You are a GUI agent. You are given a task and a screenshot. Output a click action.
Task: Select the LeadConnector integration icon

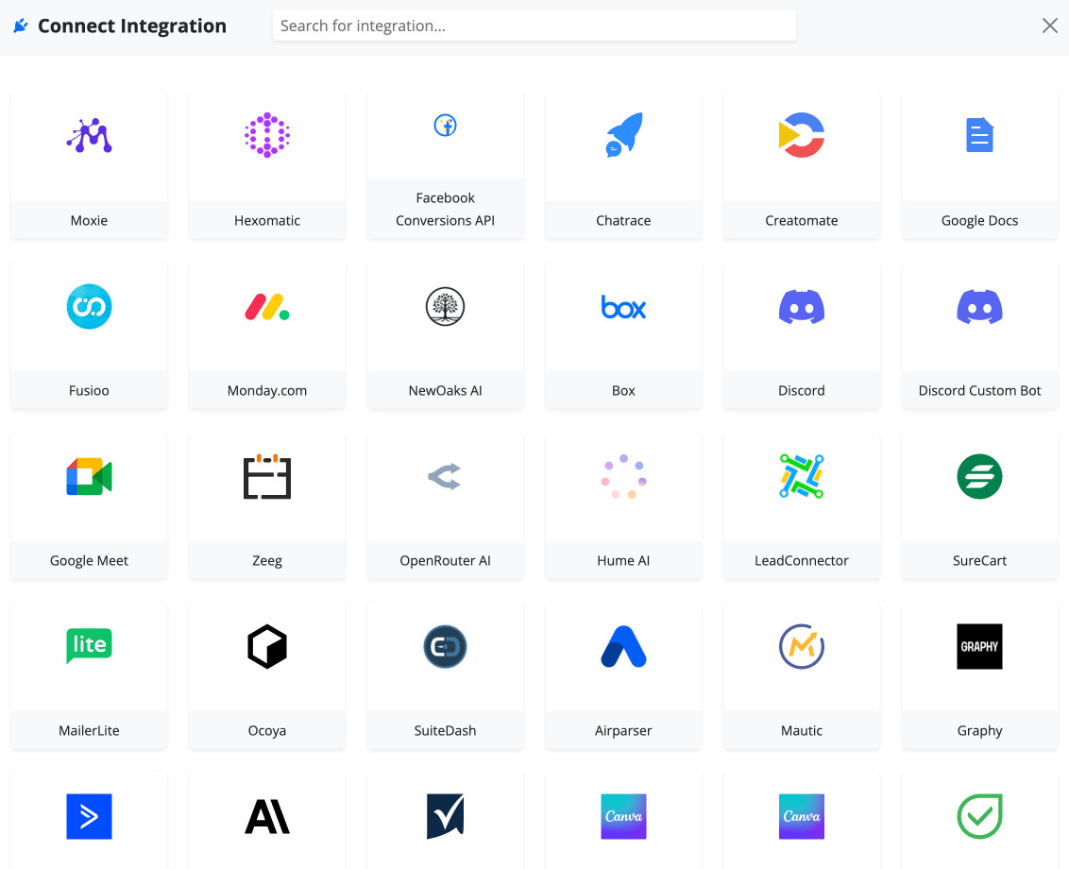click(x=802, y=477)
